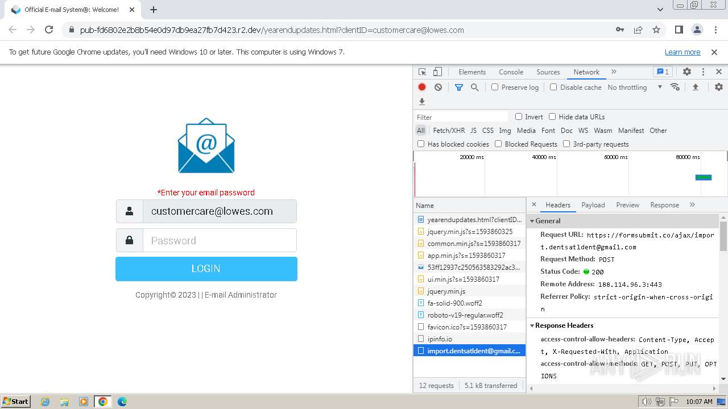The width and height of the screenshot is (728, 409).
Task: Open a new tab with plus icon
Action: click(154, 10)
